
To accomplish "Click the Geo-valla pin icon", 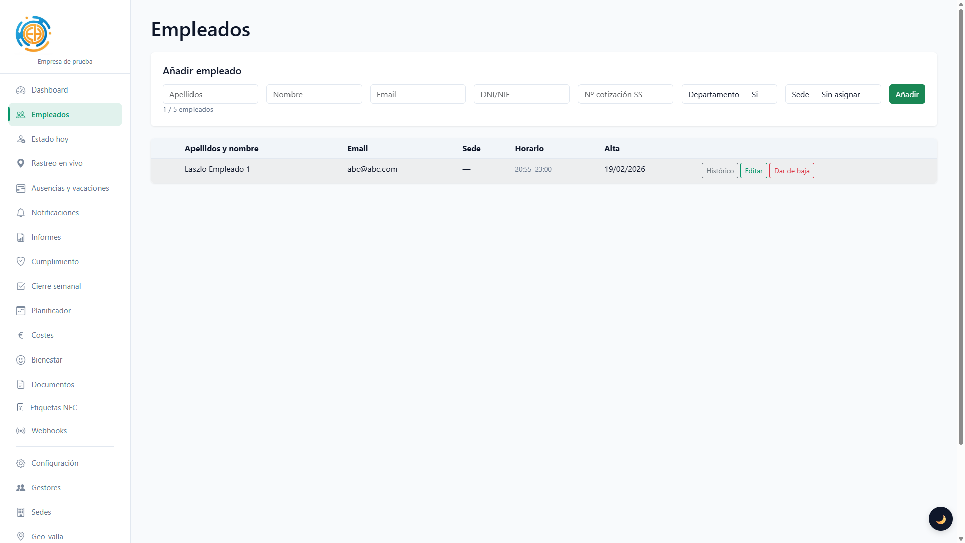I will pyautogui.click(x=21, y=536).
